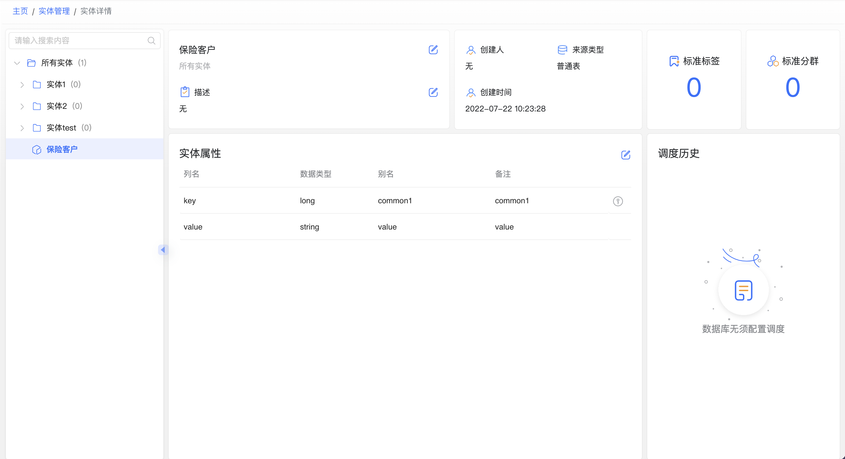Image resolution: width=845 pixels, height=459 pixels.
Task: Click the empty schedule document illustration
Action: tap(743, 290)
